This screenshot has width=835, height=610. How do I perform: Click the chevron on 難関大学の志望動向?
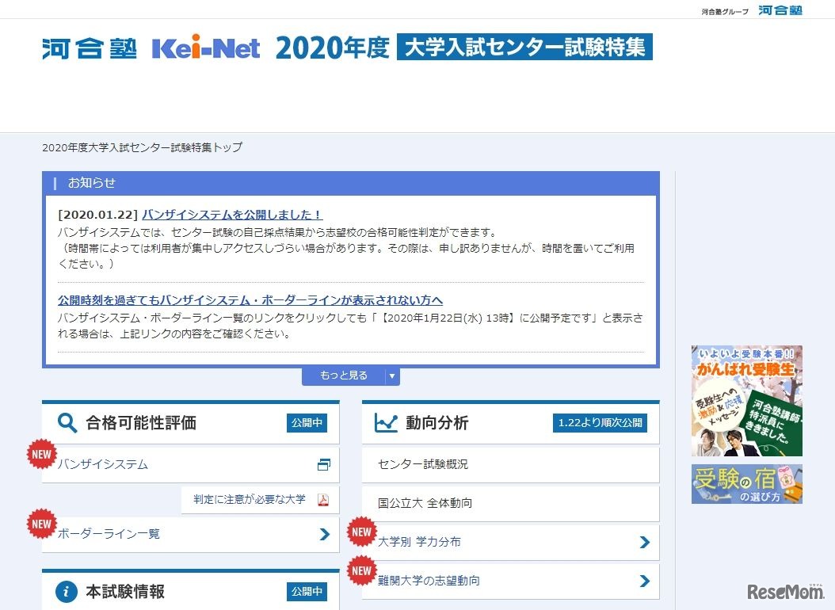tap(646, 581)
